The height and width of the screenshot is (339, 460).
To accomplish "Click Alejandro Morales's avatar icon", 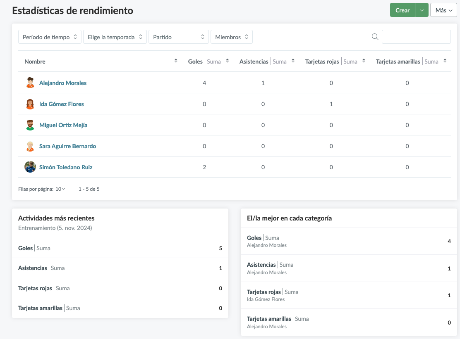I will 30,83.
